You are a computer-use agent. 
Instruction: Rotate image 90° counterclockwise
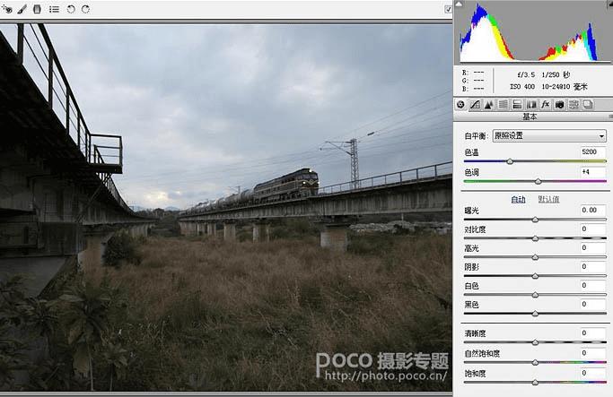71,9
